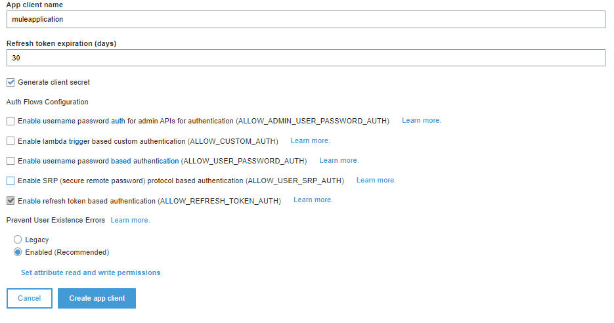Toggle the refresh token based authentication checkbox
This screenshot has height=323, width=614.
[x=11, y=200]
